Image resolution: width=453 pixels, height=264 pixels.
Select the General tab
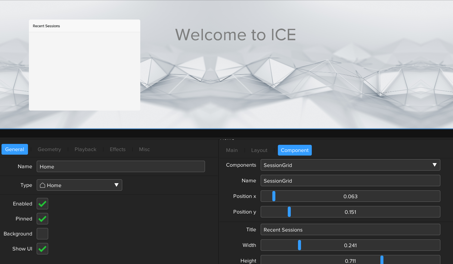pos(15,149)
